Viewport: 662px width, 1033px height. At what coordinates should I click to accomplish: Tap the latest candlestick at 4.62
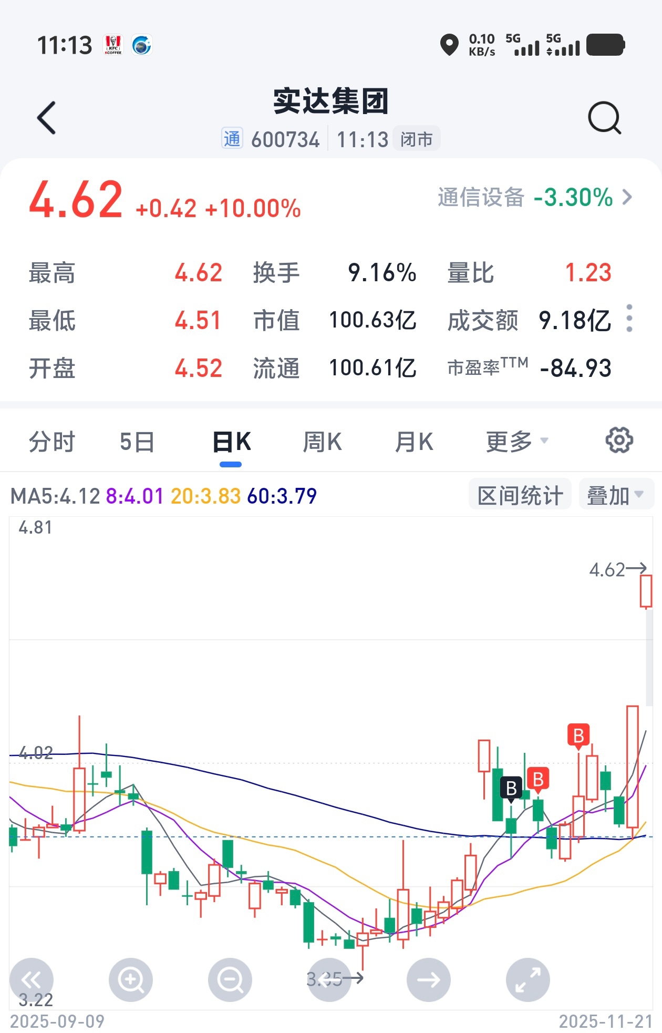(x=646, y=591)
